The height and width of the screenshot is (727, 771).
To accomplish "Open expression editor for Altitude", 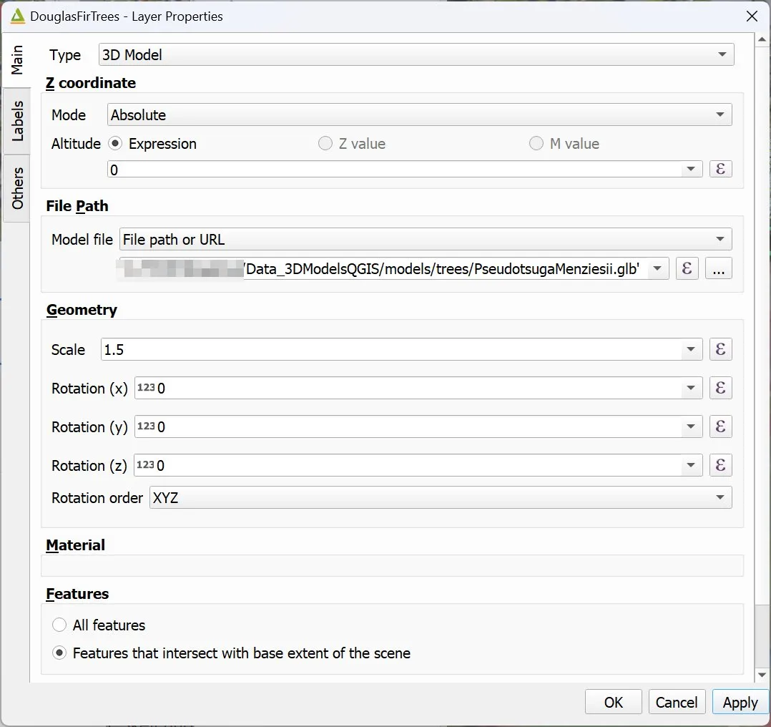I will pos(720,169).
